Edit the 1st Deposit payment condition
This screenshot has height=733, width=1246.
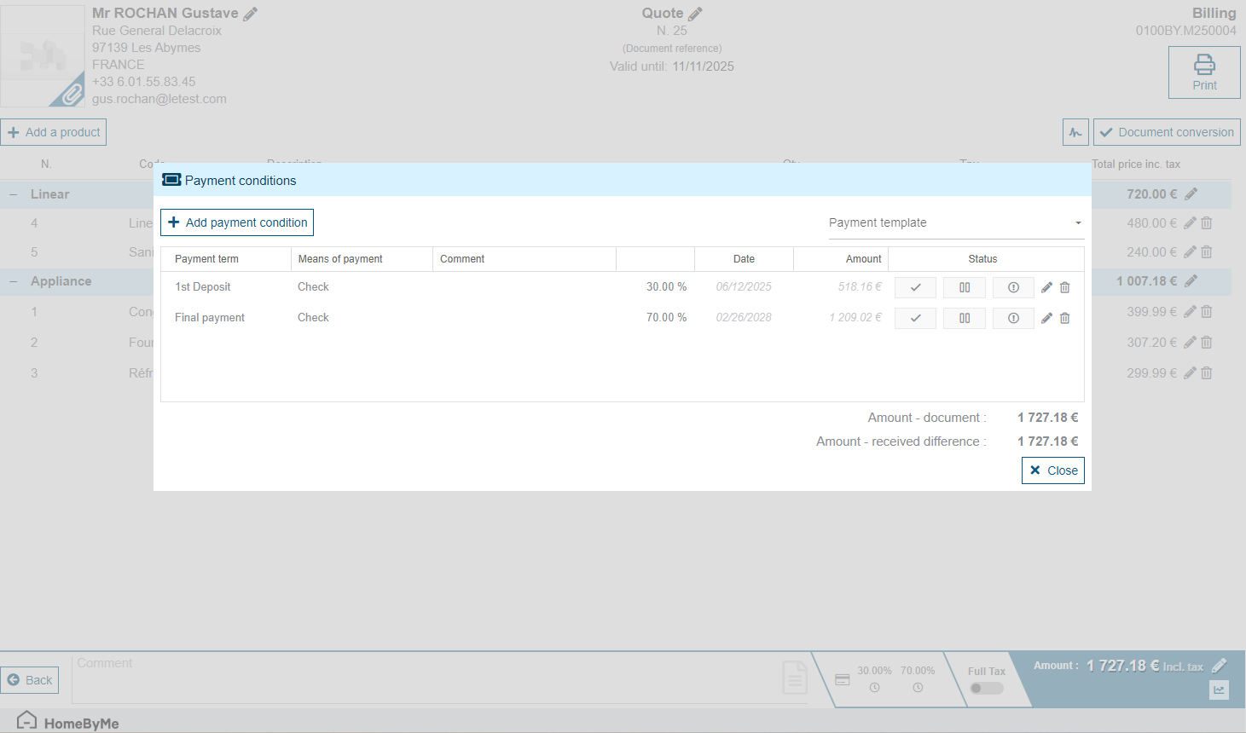click(1046, 287)
